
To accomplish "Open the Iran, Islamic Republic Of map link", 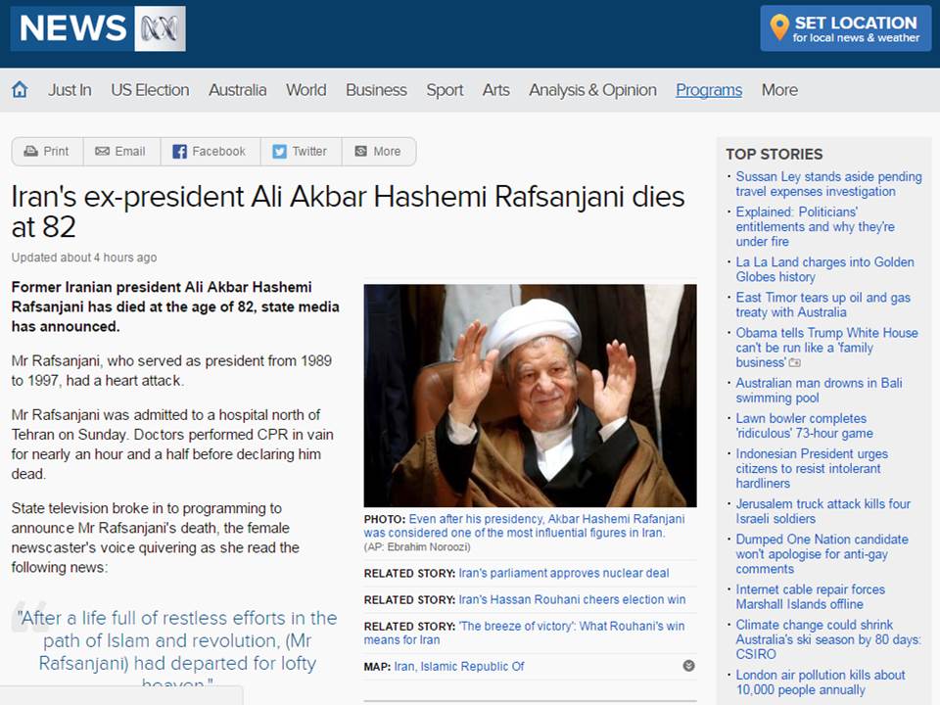I will [x=458, y=666].
